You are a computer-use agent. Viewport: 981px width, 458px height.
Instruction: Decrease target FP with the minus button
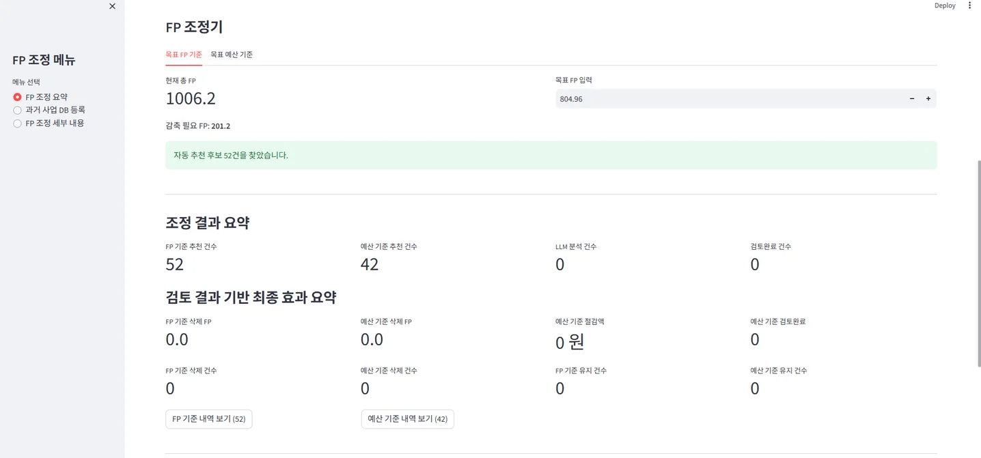coord(912,99)
